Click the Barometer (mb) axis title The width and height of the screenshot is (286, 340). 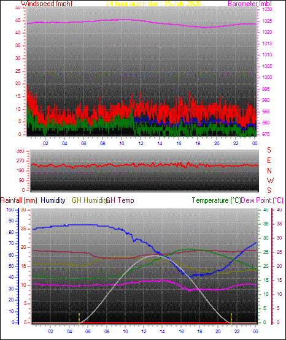(x=250, y=4)
